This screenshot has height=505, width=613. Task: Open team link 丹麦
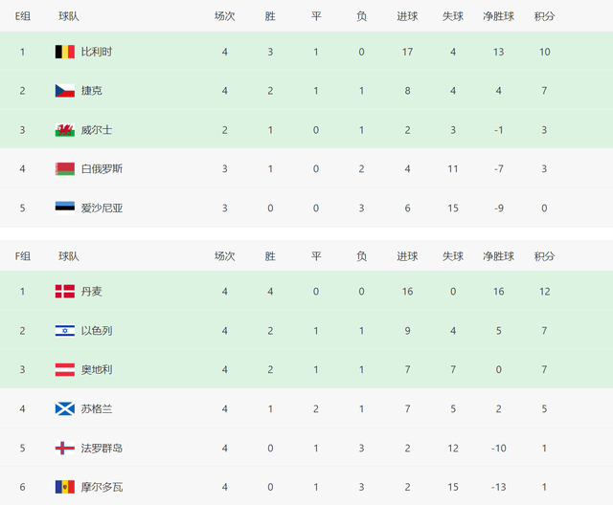tap(91, 292)
